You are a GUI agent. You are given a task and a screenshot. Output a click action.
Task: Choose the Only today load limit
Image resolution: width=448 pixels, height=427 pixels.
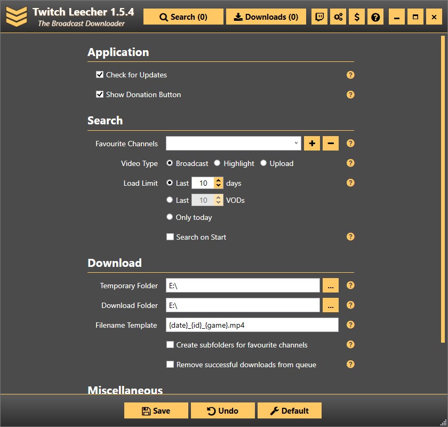(x=169, y=217)
